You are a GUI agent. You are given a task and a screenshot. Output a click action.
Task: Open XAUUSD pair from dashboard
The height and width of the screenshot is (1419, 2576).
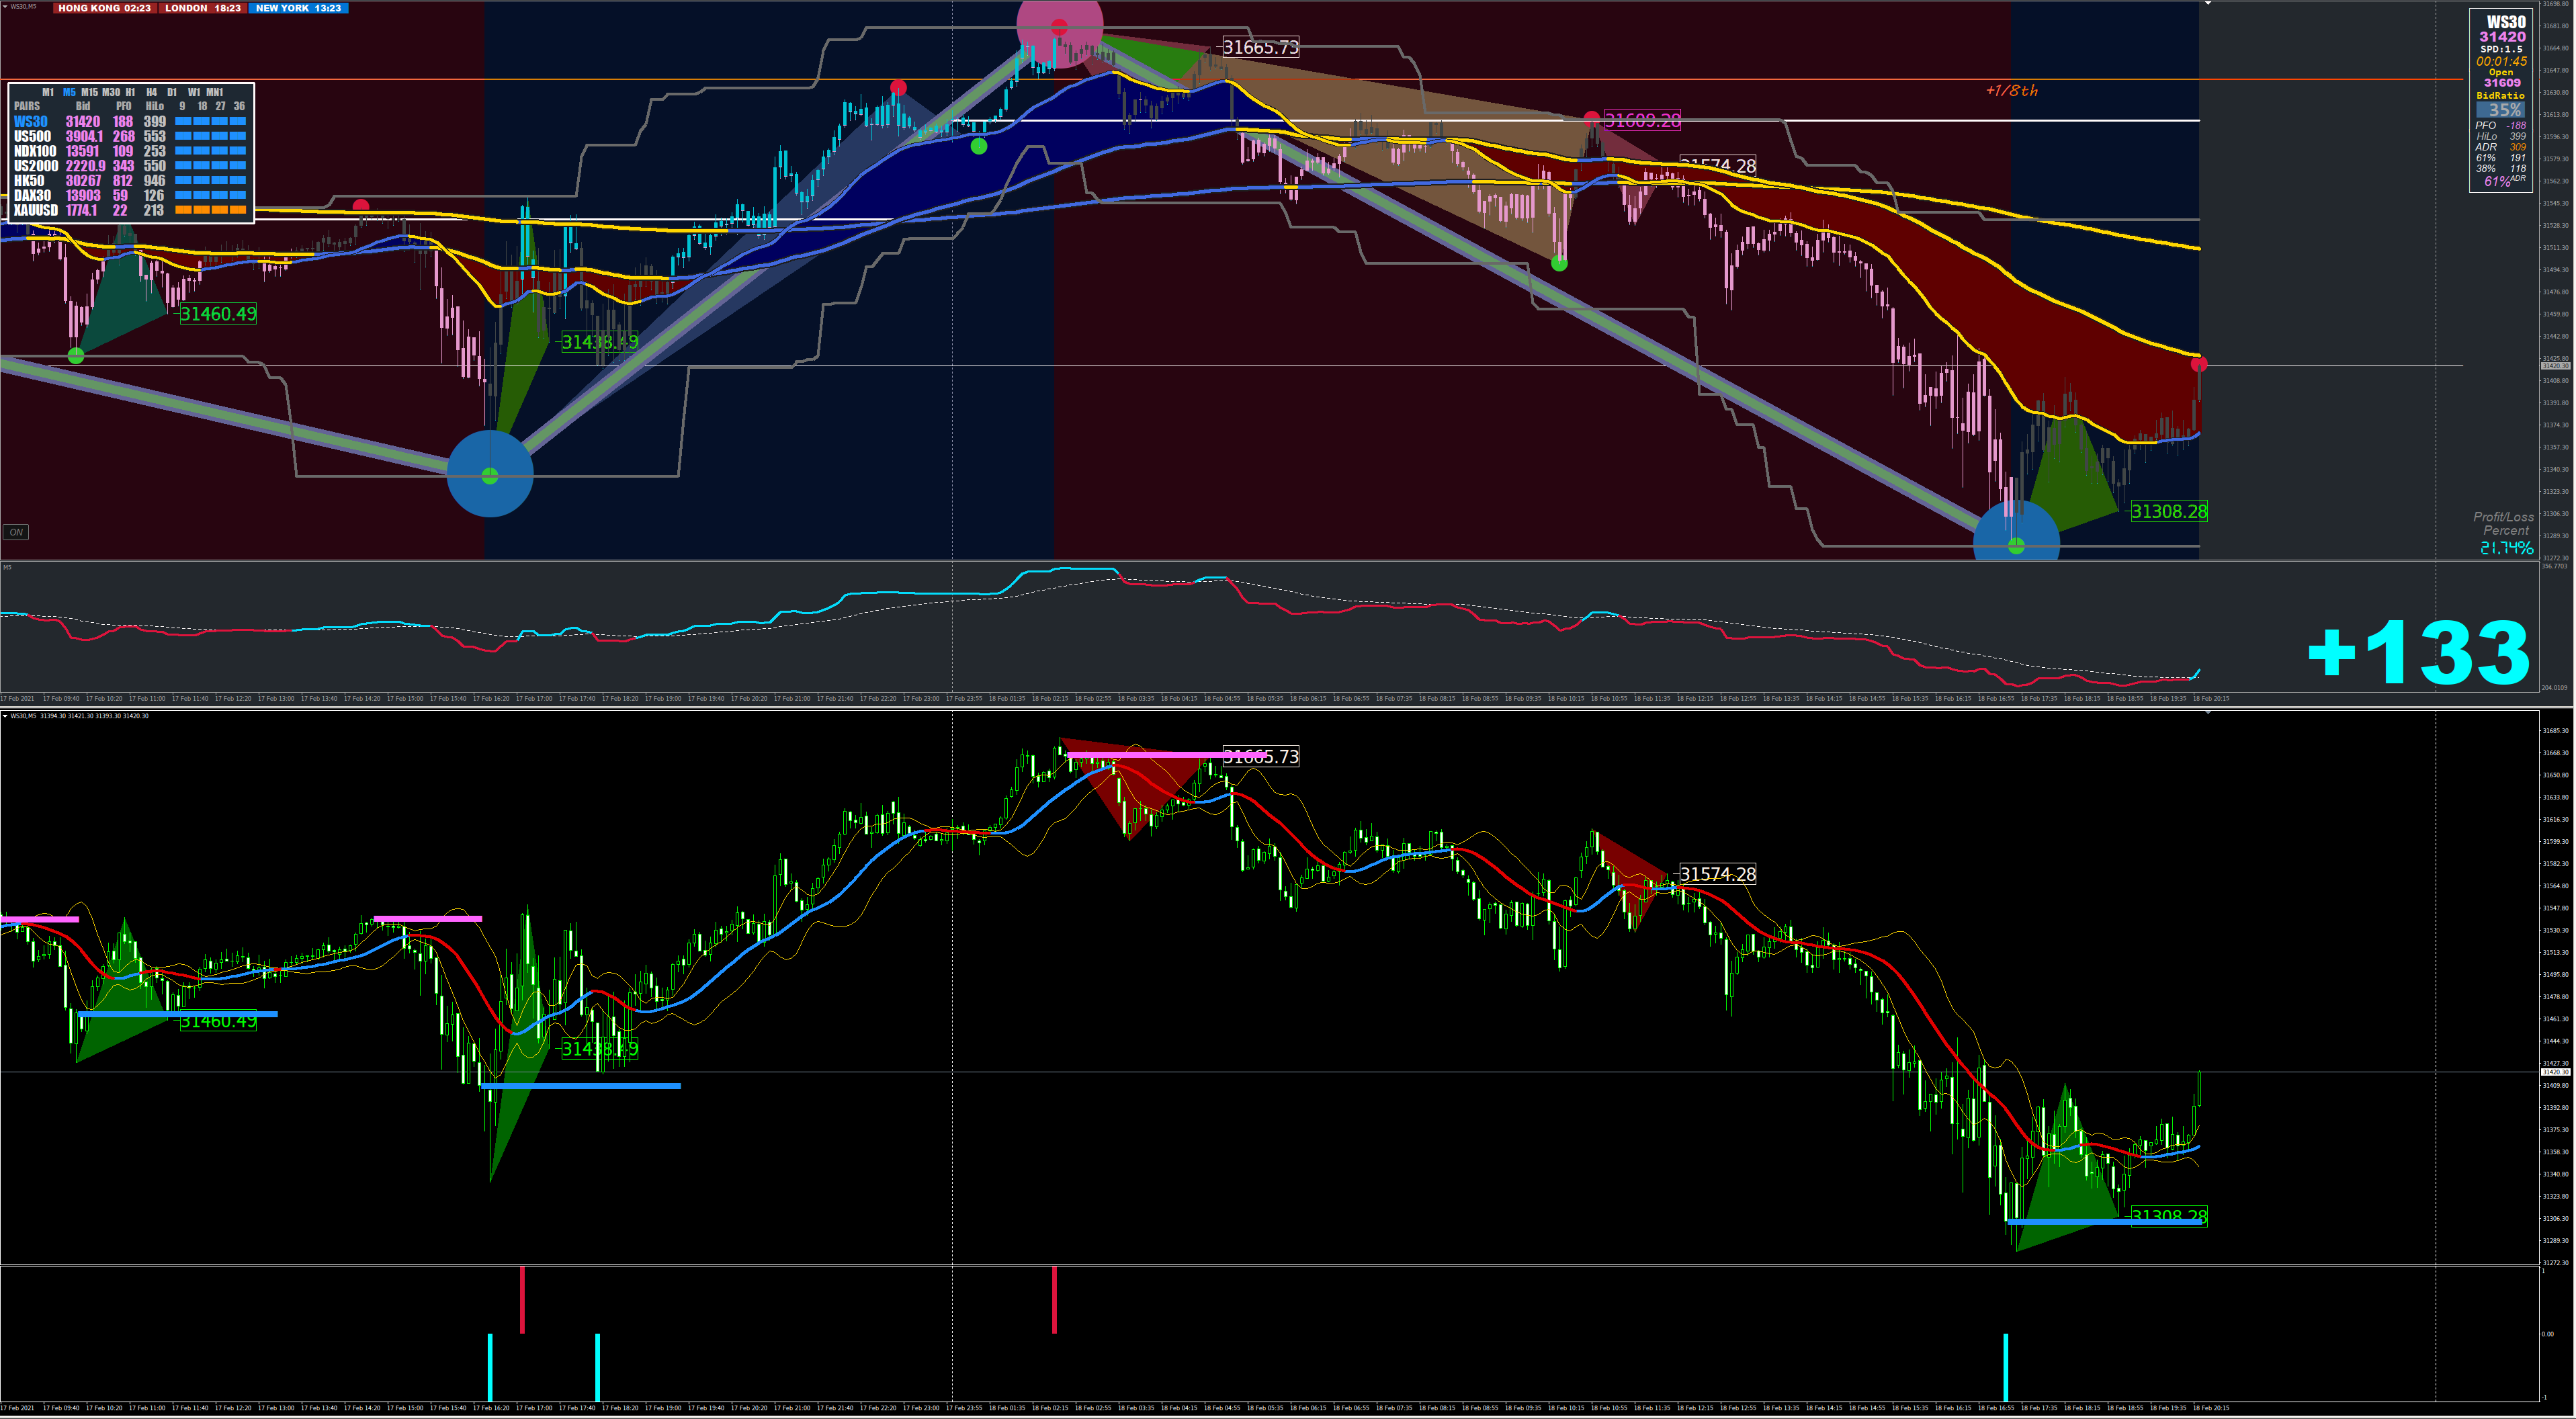pos(35,211)
